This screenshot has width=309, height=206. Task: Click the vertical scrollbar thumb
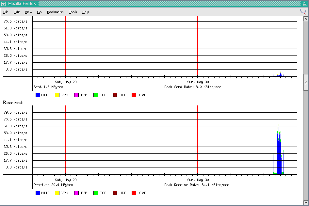pyautogui.click(x=306, y=82)
